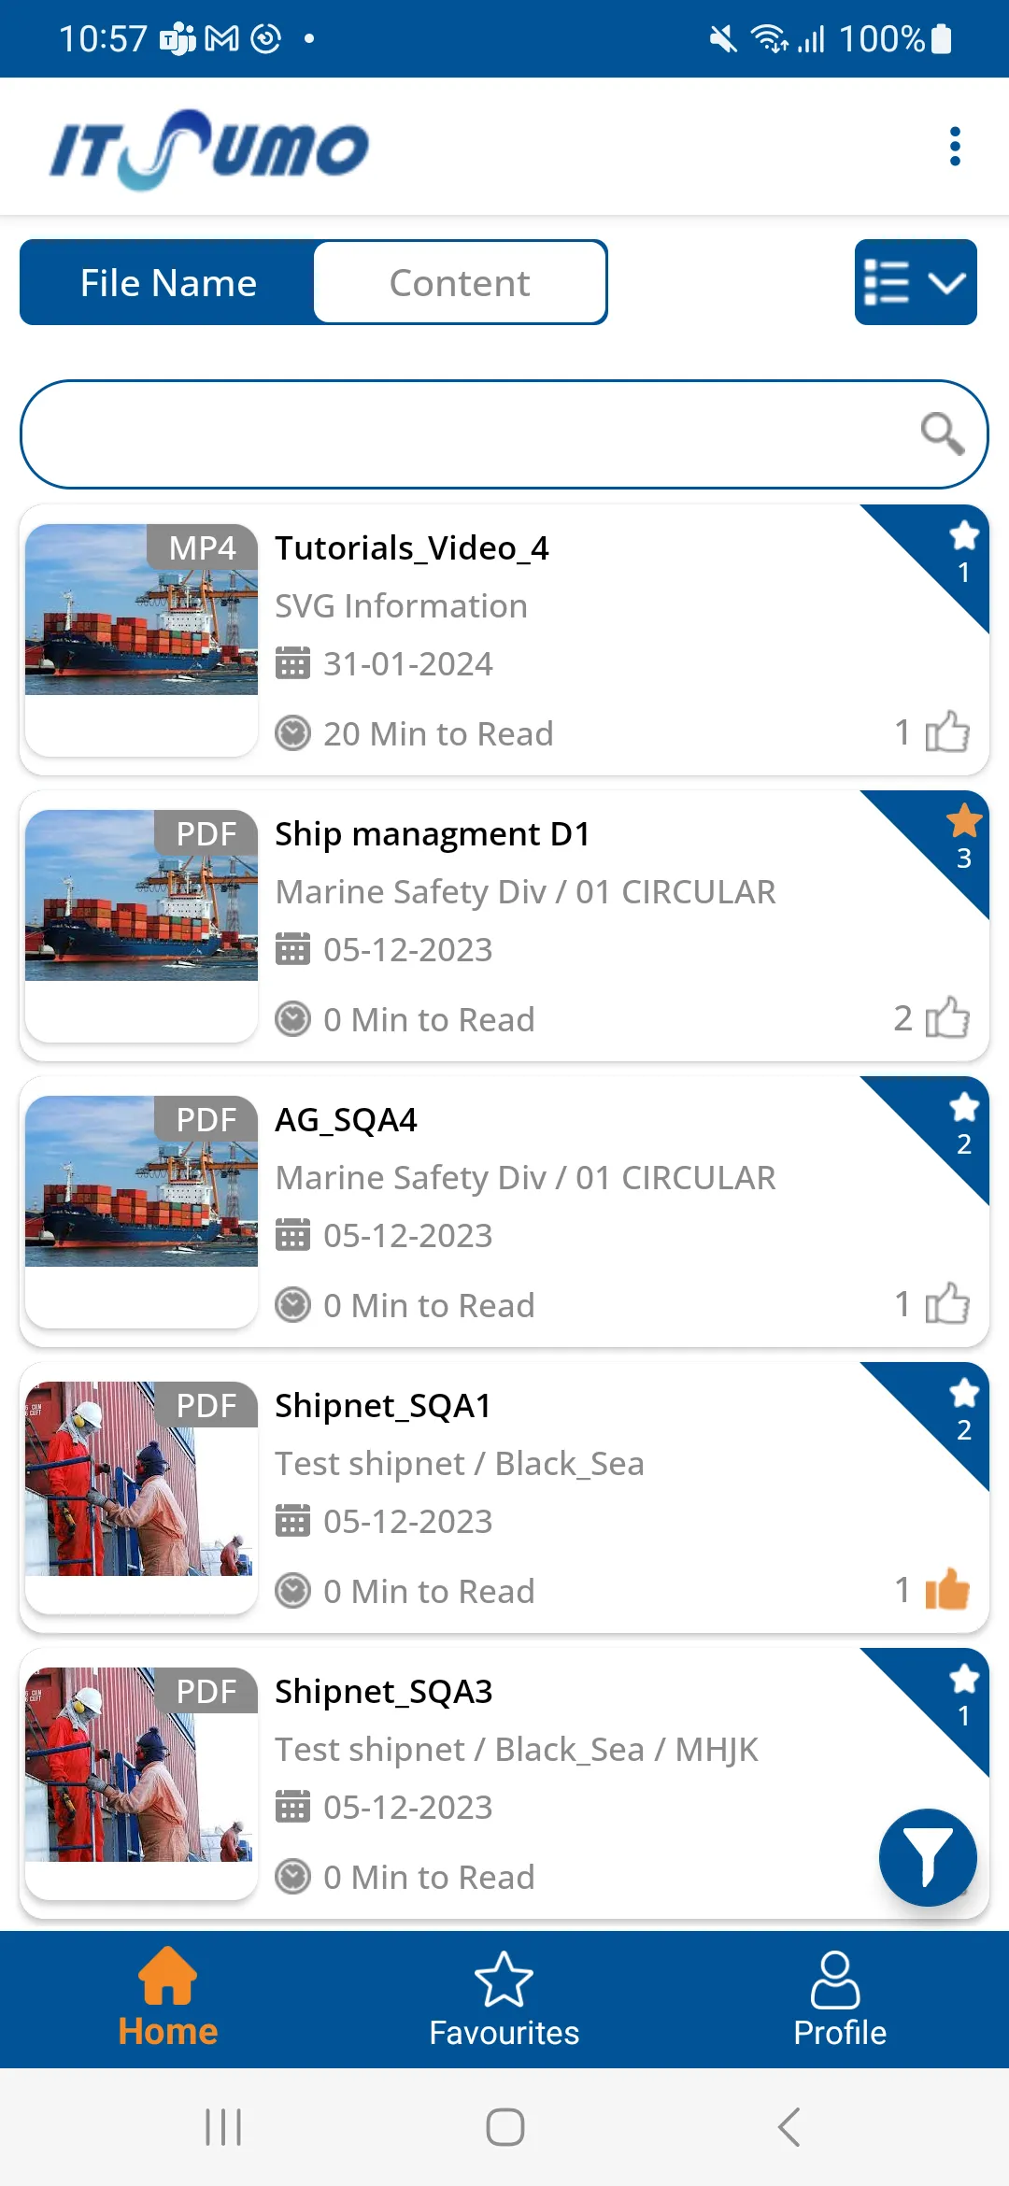Like the Tutorials_Video_4 file with thumbs-up
The image size is (1009, 2186).
(947, 731)
